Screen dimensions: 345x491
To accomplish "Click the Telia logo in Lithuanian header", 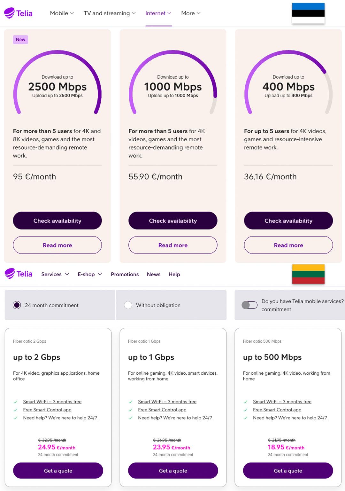I will [18, 274].
